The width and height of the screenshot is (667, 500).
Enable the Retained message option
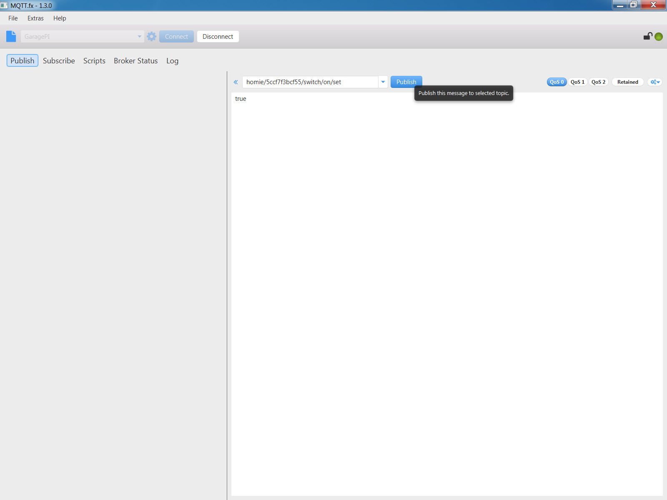(627, 82)
